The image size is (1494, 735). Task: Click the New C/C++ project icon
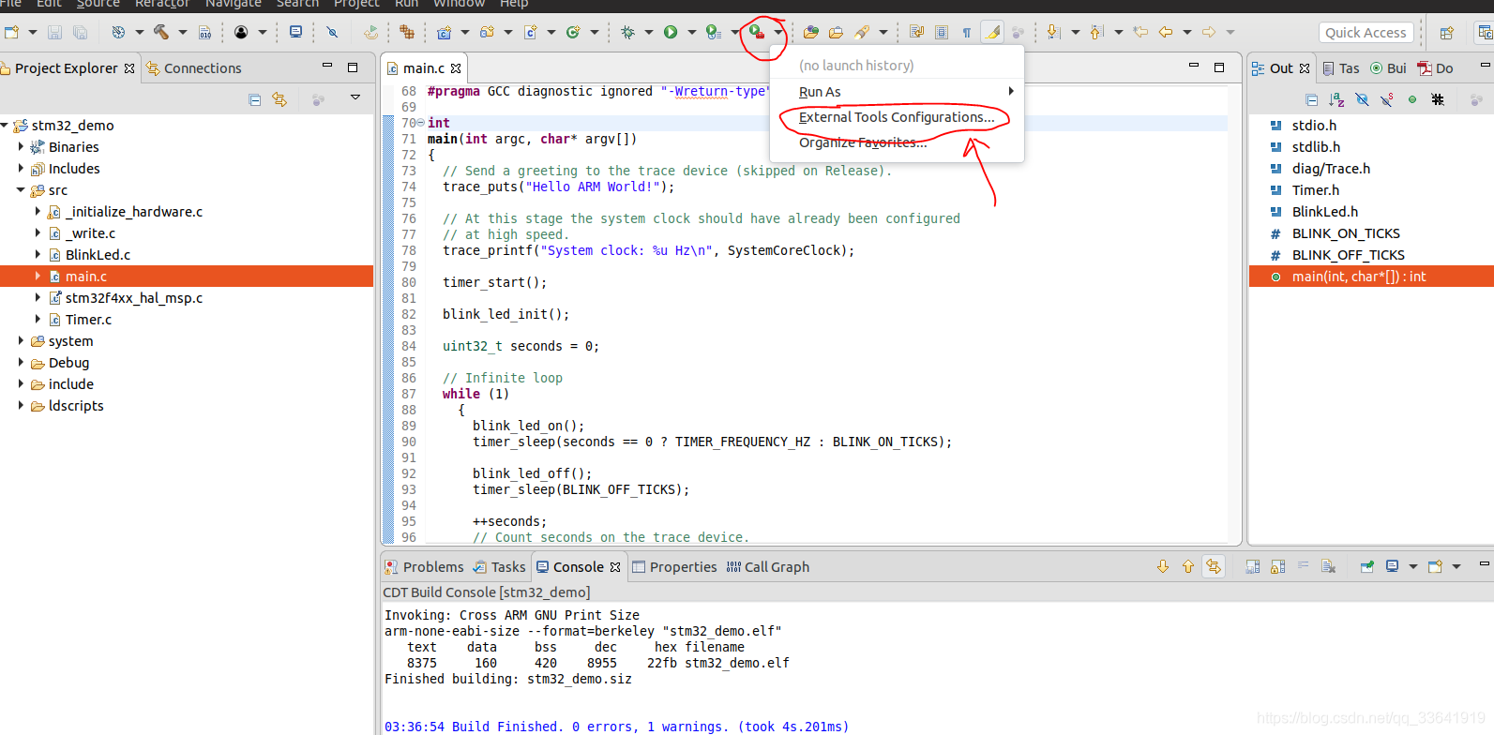click(x=444, y=32)
